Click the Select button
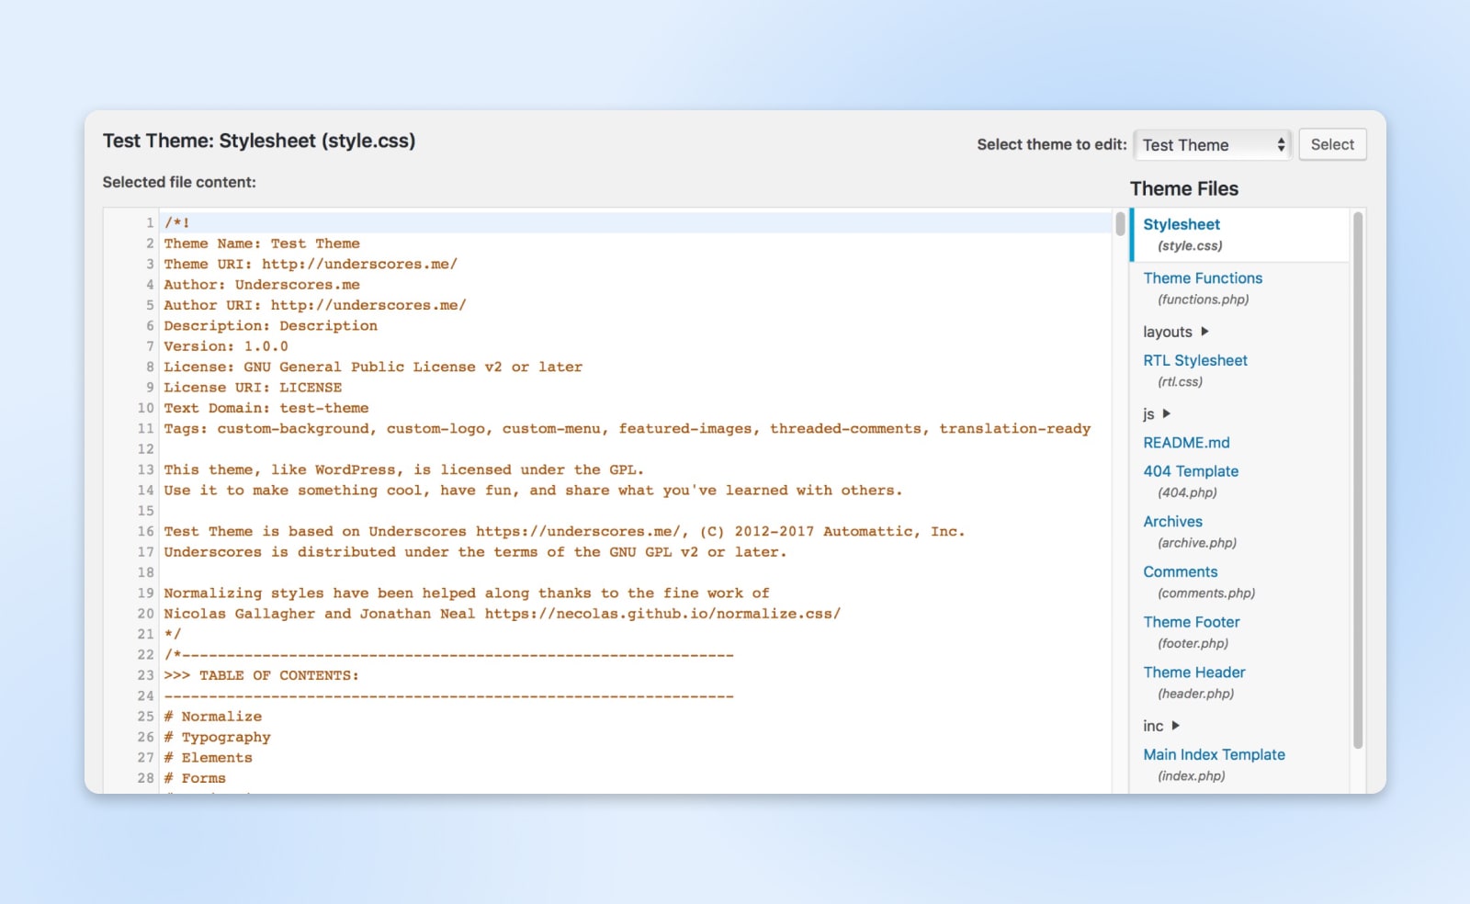The width and height of the screenshot is (1470, 904). (x=1332, y=144)
